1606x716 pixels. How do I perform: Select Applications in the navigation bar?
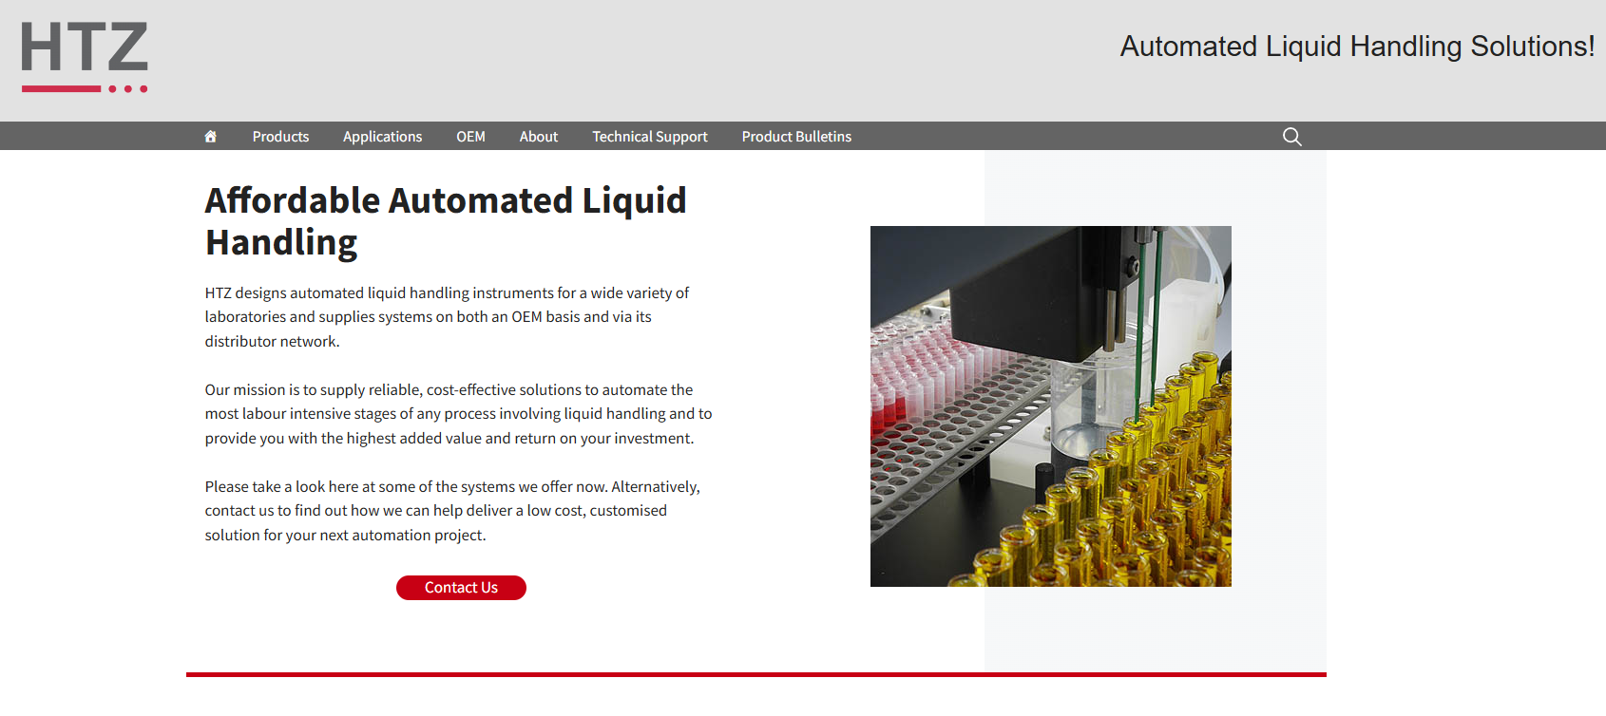pyautogui.click(x=382, y=137)
